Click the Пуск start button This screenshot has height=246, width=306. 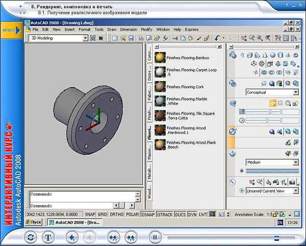(34, 223)
